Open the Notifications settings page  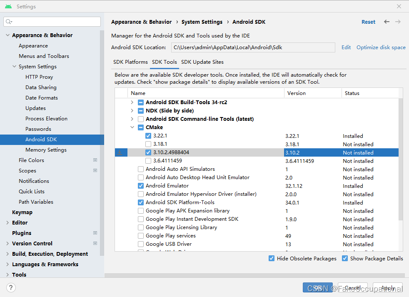[34, 181]
